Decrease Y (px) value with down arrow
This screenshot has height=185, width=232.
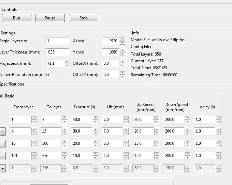tap(122, 54)
